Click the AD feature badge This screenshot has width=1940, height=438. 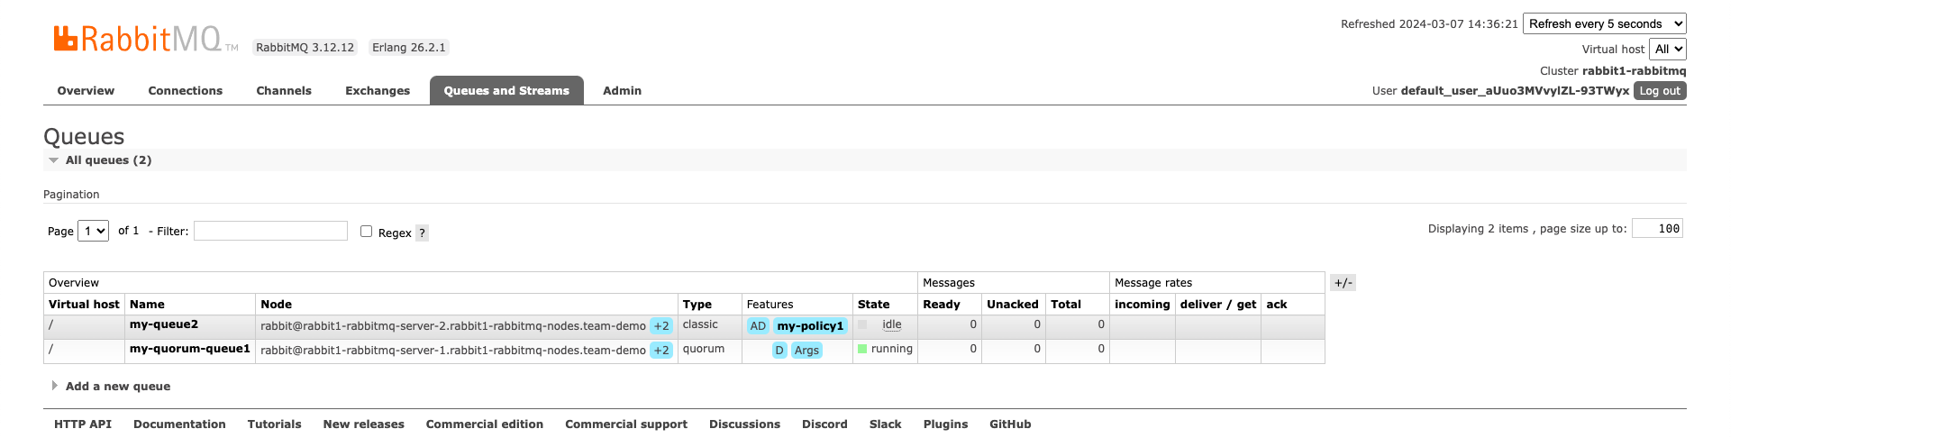pos(758,326)
